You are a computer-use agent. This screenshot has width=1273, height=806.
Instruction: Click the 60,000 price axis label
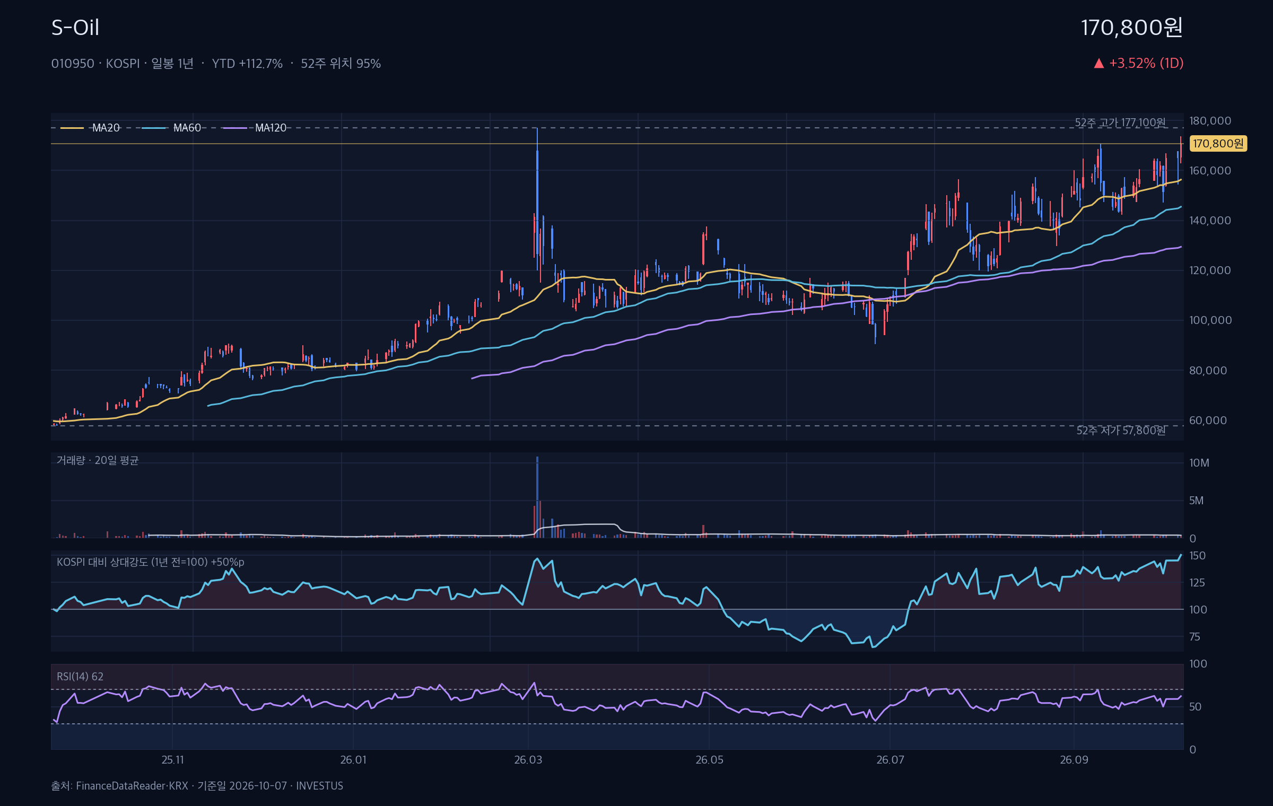[x=1208, y=420]
